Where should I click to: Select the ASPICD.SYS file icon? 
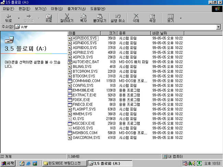(70, 57)
